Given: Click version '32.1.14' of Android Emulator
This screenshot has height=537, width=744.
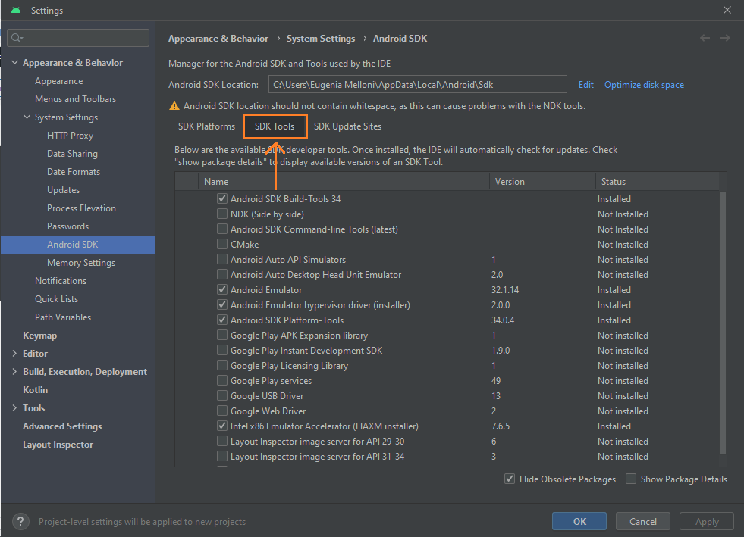Looking at the screenshot, I should click(x=505, y=289).
